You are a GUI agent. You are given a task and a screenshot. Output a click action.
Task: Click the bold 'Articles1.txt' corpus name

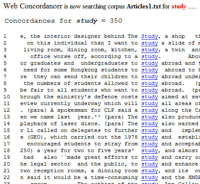144,6
